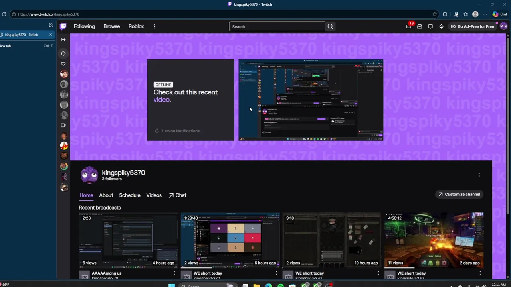Focus the Twitch Search field
This screenshot has height=287, width=511.
click(x=277, y=27)
